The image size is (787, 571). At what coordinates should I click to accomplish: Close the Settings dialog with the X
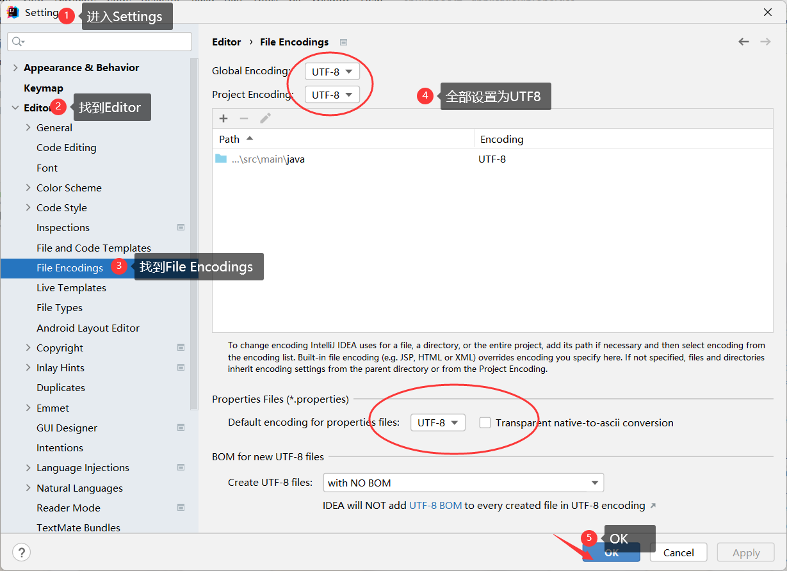pyautogui.click(x=768, y=12)
